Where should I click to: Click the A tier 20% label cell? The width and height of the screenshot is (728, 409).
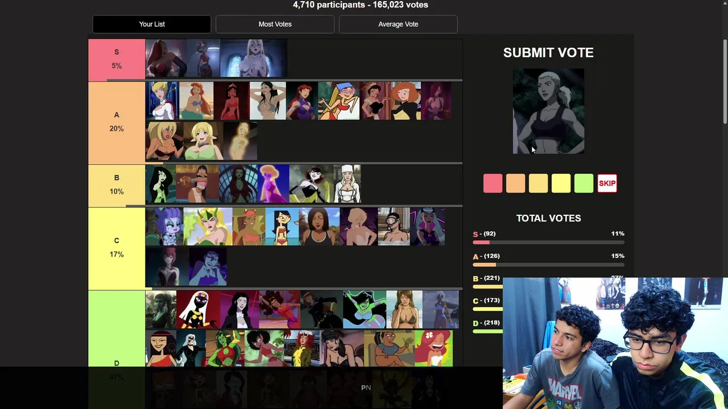click(x=117, y=122)
